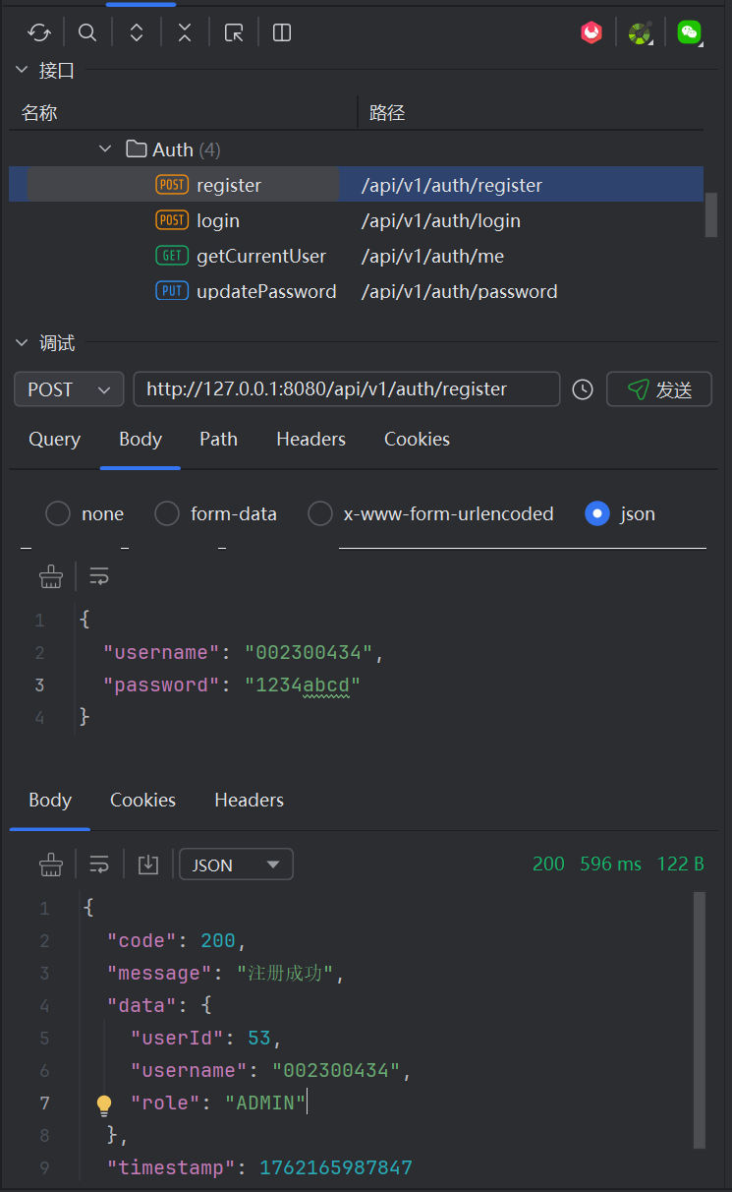732x1192 pixels.
Task: Click the "ADMIN" role value
Action: click(x=265, y=1103)
